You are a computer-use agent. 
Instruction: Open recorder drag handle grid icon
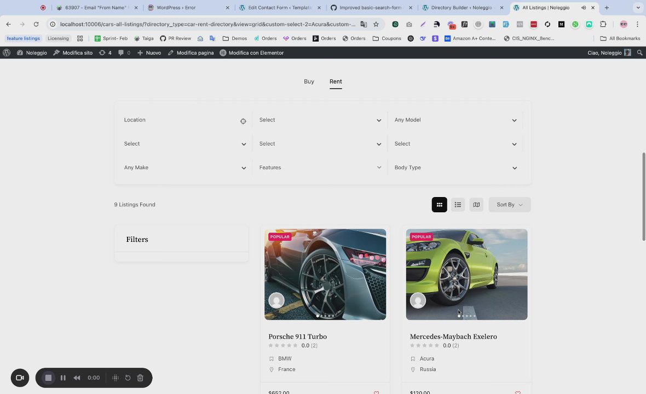[x=116, y=378]
